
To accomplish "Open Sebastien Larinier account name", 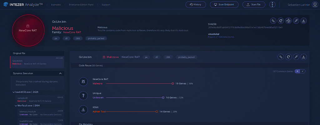I will [299, 4].
